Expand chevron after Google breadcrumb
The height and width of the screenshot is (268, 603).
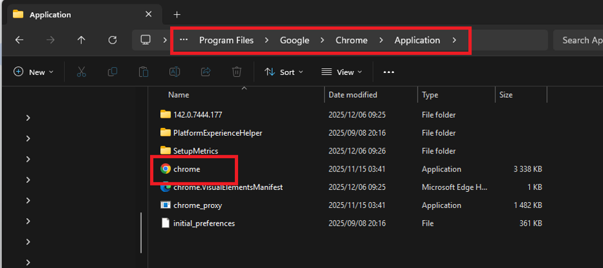click(322, 40)
